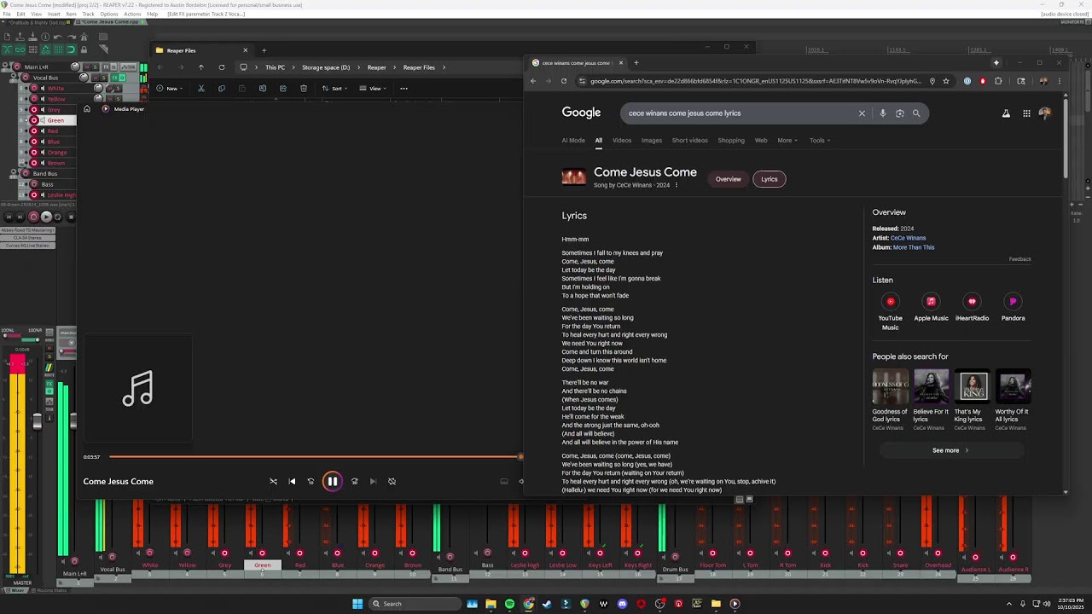1092x614 pixels.
Task: Click 'See more' under People also search
Action: pos(950,450)
